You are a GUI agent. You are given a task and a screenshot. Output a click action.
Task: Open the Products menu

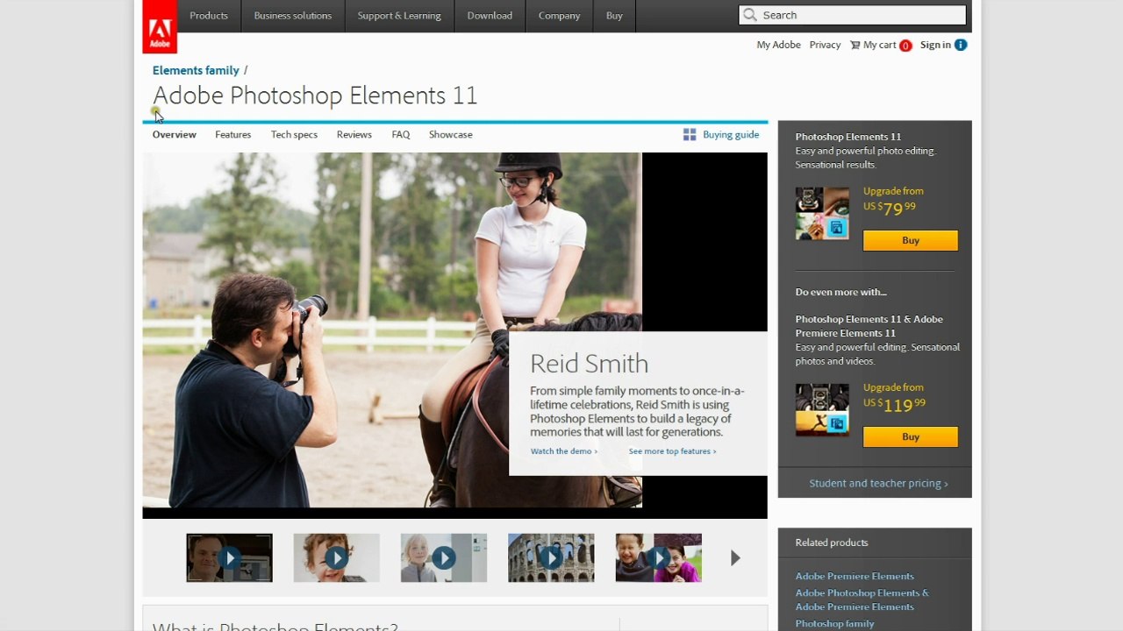click(209, 16)
